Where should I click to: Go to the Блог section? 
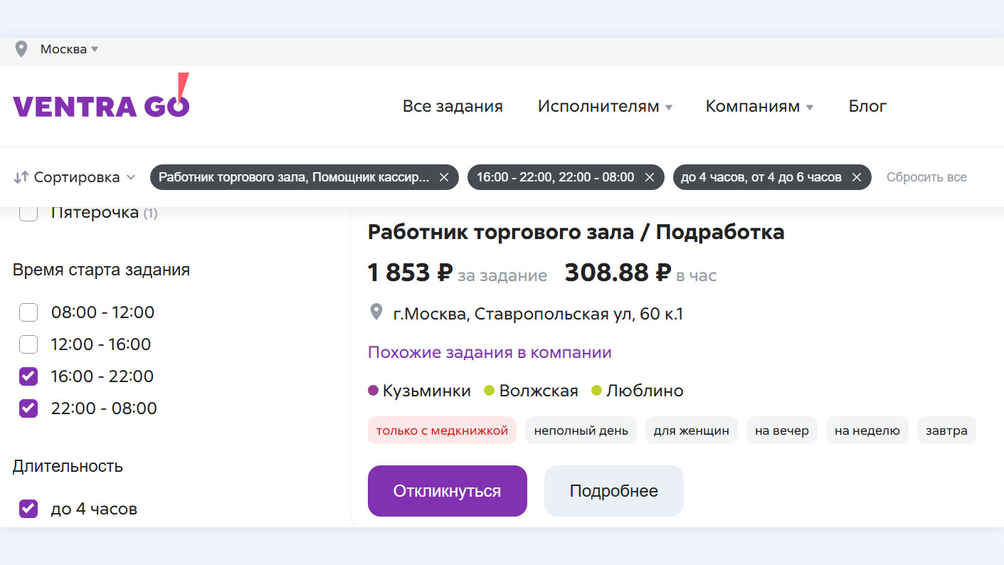click(867, 107)
